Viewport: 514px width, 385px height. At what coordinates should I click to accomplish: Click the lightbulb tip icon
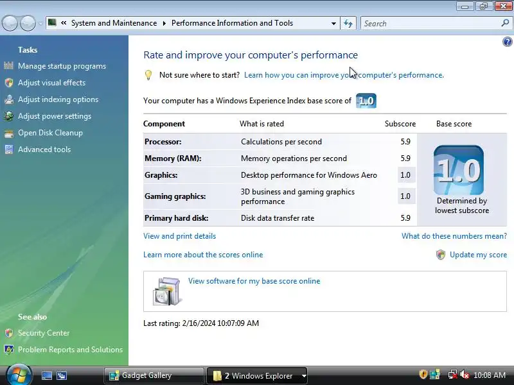pyautogui.click(x=148, y=75)
